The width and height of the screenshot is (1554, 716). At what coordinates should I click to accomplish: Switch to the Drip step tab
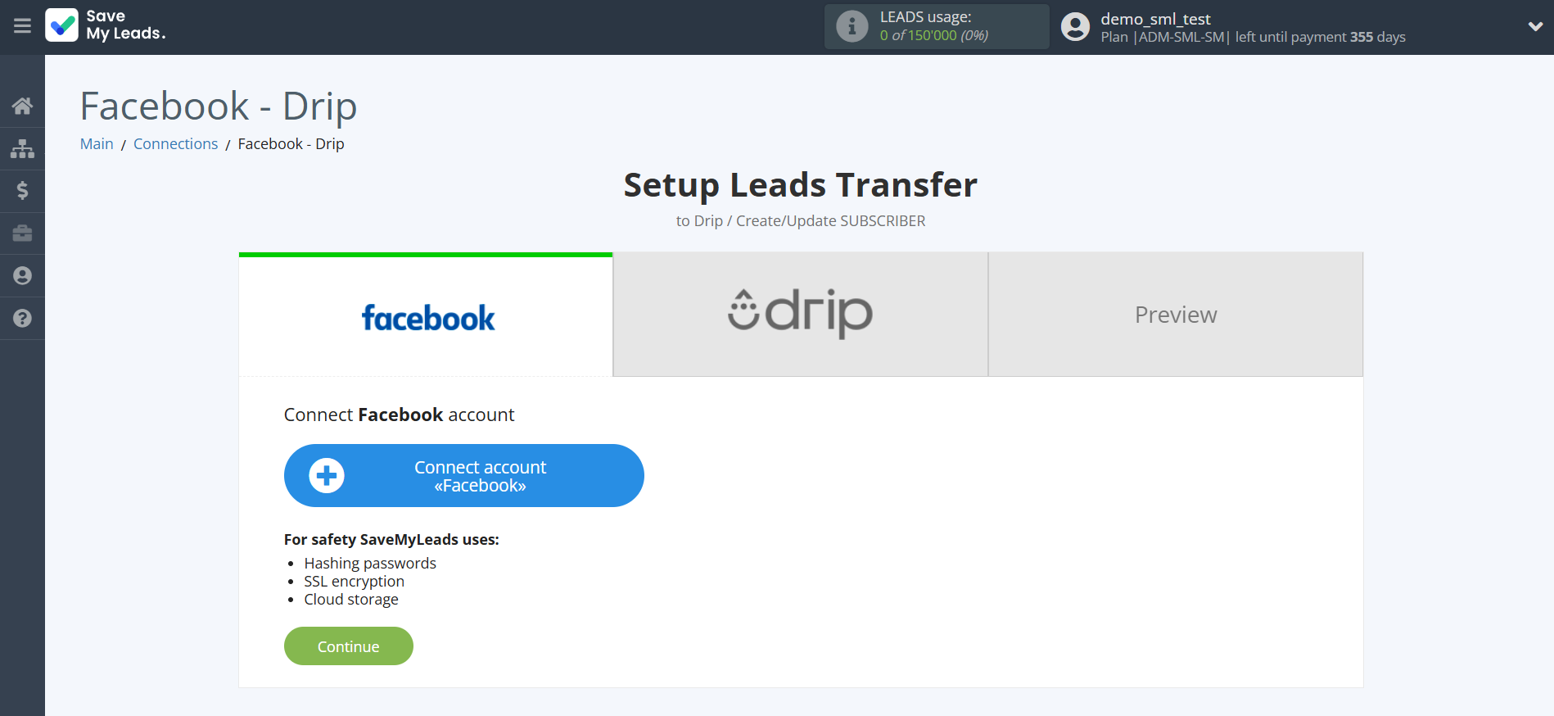click(x=800, y=315)
